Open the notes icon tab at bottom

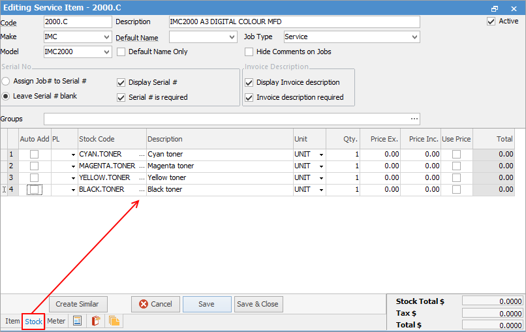point(78,322)
